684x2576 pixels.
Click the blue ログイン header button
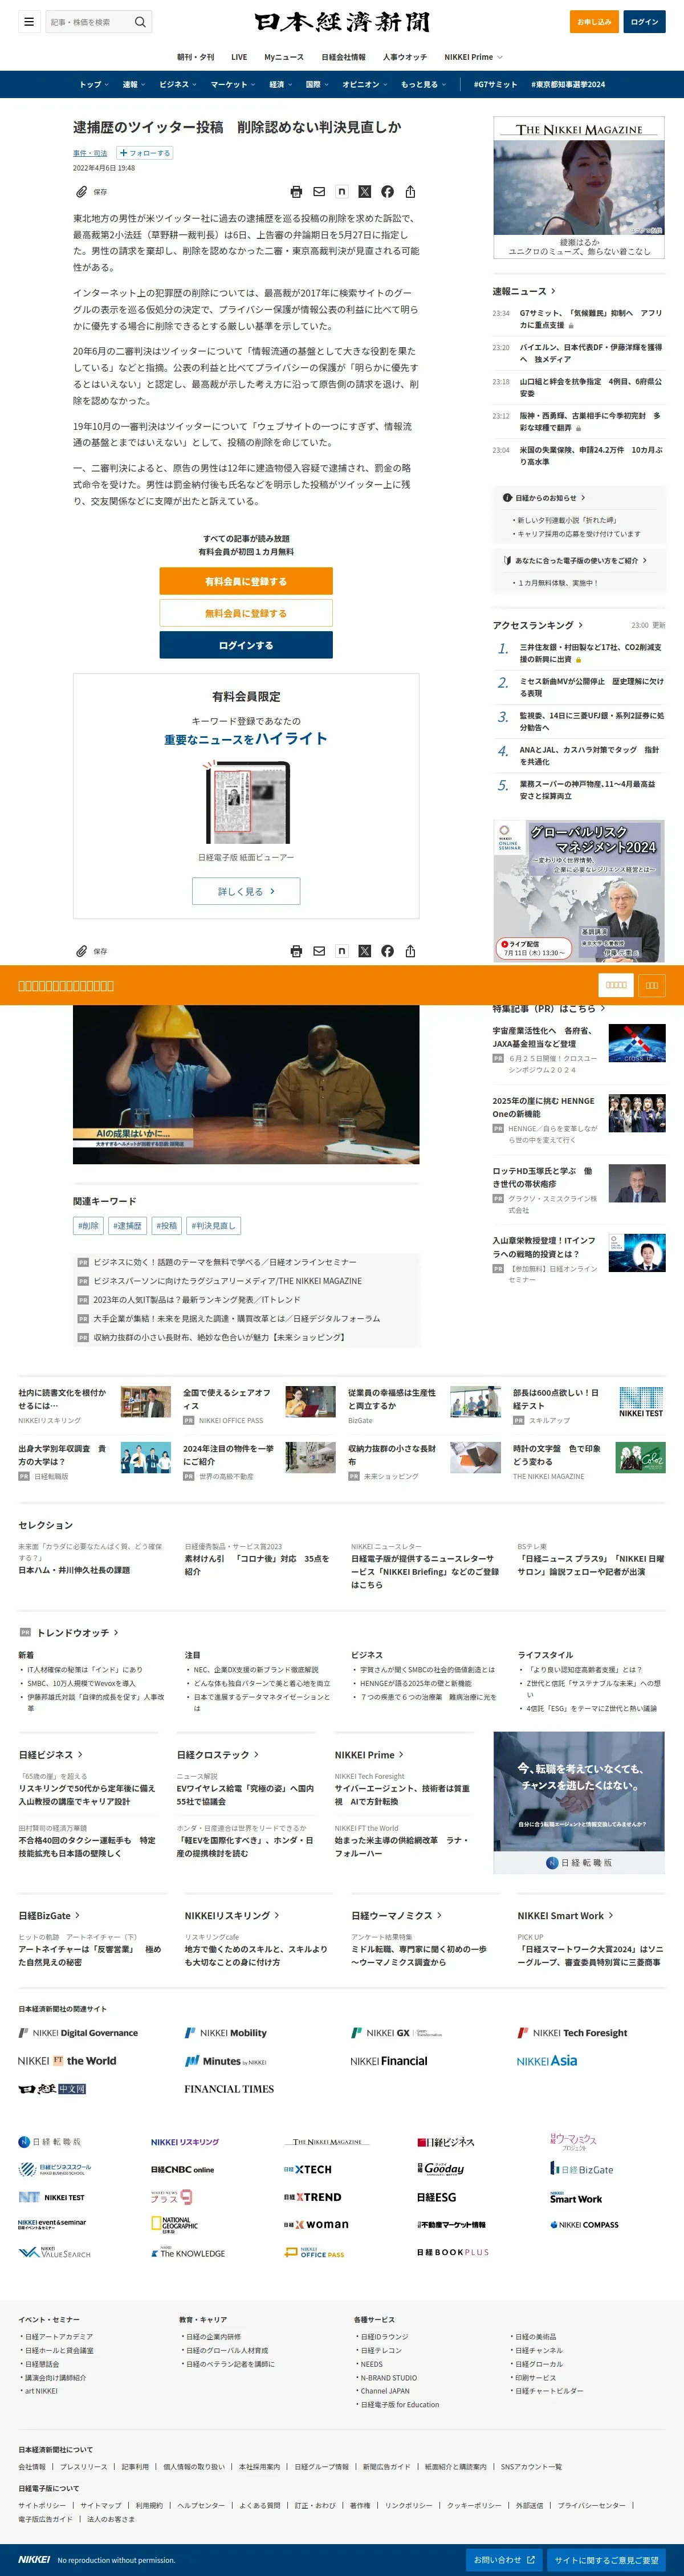[644, 21]
